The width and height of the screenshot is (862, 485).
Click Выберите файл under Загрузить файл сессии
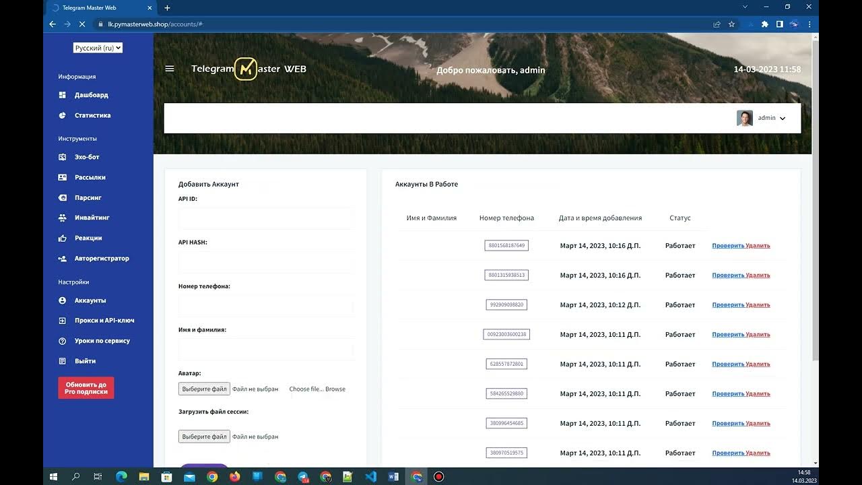click(204, 437)
